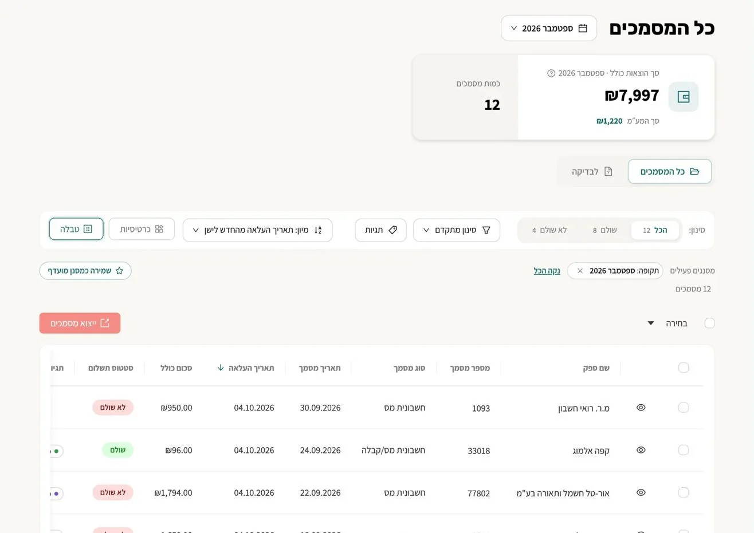754x533 pixels.
Task: Save filter with שמירה כמסנן מועדף
Action: [x=85, y=271]
